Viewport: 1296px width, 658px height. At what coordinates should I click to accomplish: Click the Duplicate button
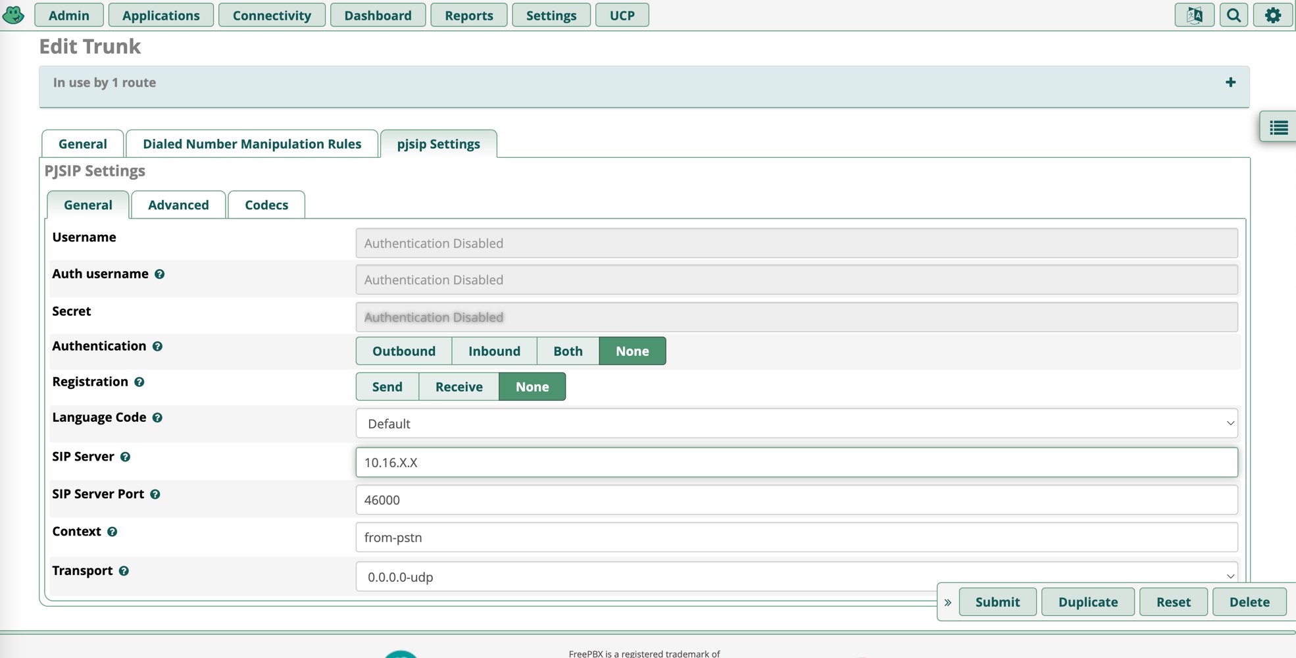[1087, 602]
